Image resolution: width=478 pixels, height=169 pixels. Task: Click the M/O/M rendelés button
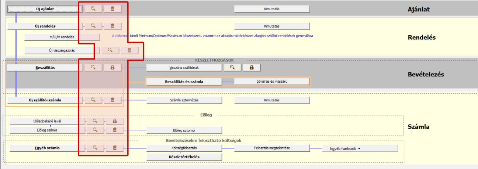pyautogui.click(x=62, y=37)
